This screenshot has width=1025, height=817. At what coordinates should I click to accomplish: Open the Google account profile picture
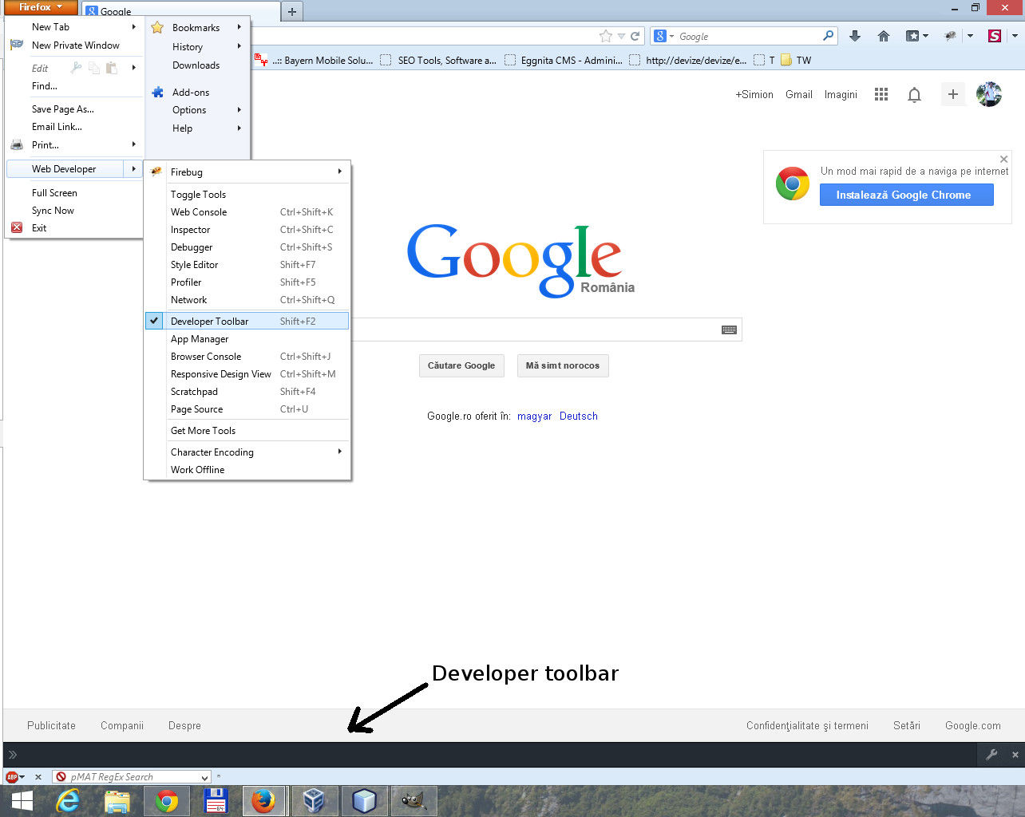coord(989,94)
